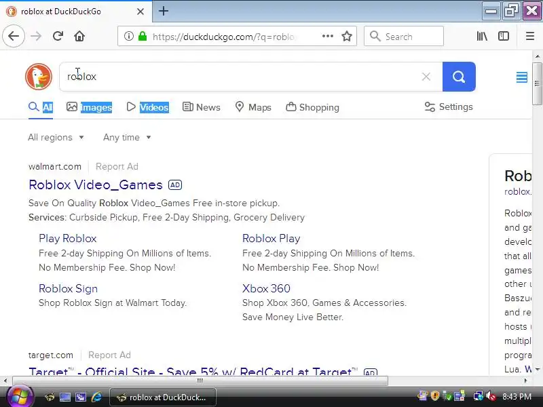This screenshot has width=543, height=407.
Task: Switch to the News tab
Action: pyautogui.click(x=201, y=107)
